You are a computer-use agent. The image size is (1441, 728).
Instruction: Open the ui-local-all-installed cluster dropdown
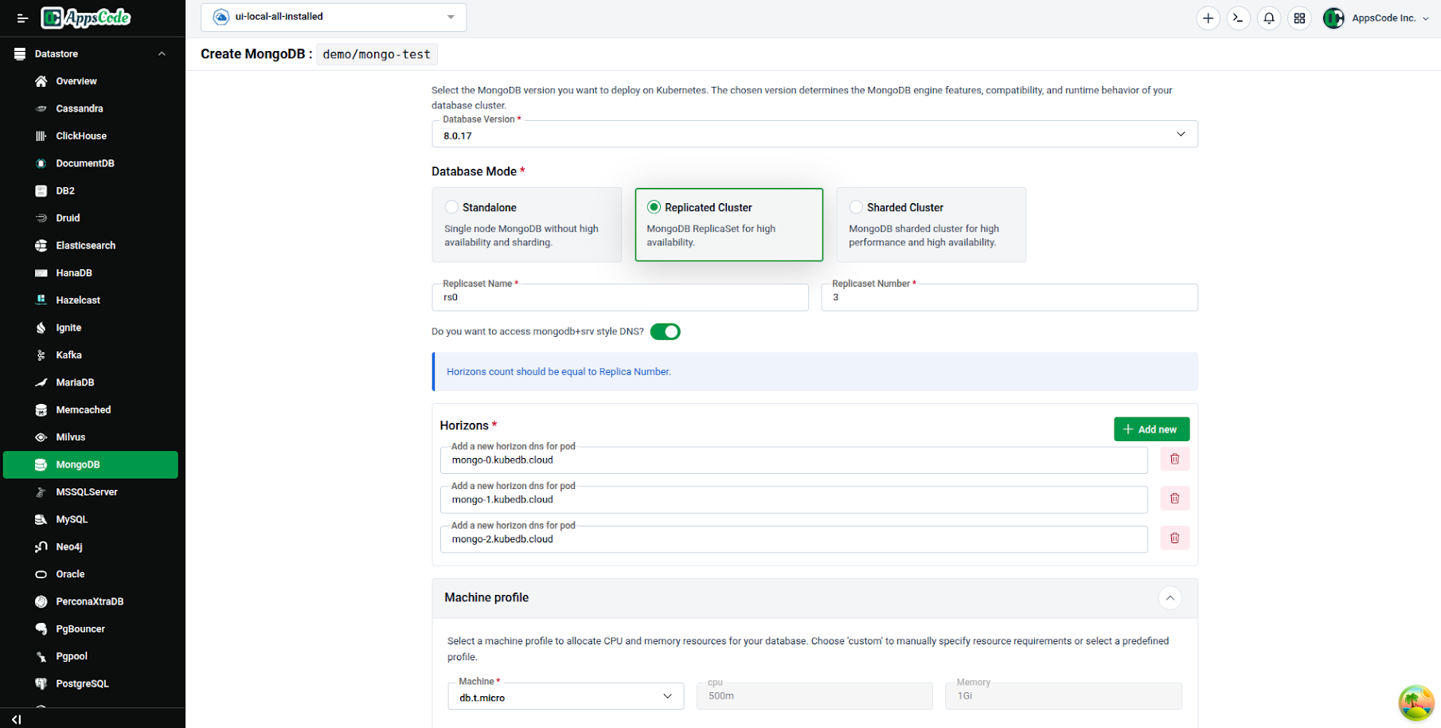[334, 17]
